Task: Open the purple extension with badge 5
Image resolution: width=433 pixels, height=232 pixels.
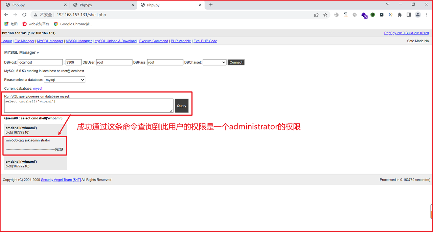Action: tap(364, 15)
